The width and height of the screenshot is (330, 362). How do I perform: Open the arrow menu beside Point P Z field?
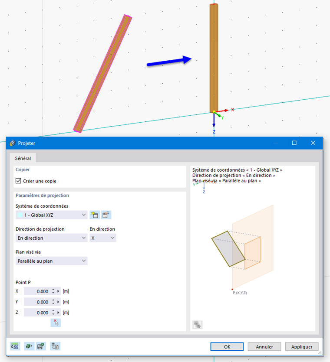(59, 313)
